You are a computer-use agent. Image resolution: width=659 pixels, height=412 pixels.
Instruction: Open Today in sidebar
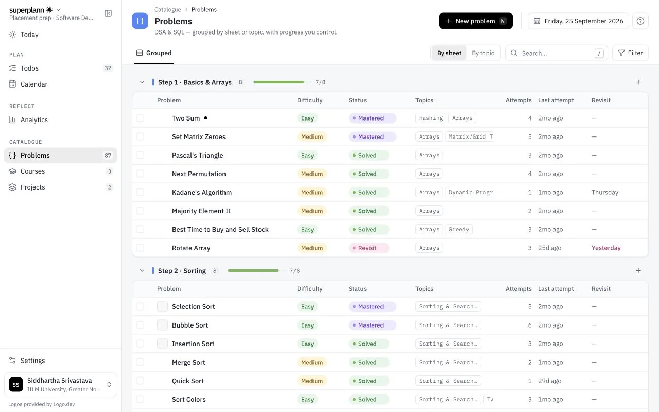click(61, 35)
